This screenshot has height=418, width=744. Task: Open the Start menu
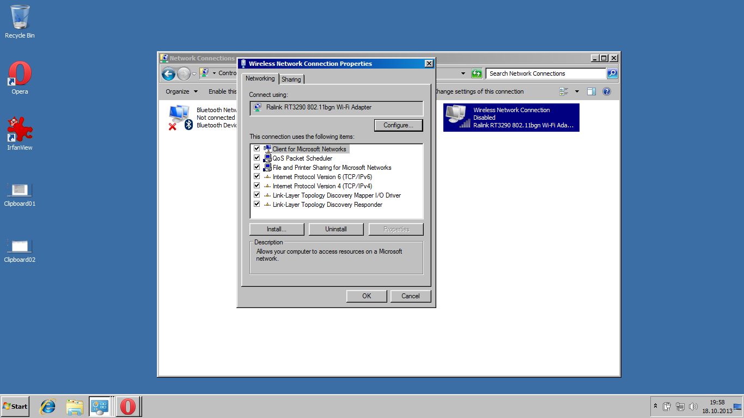[x=15, y=406]
